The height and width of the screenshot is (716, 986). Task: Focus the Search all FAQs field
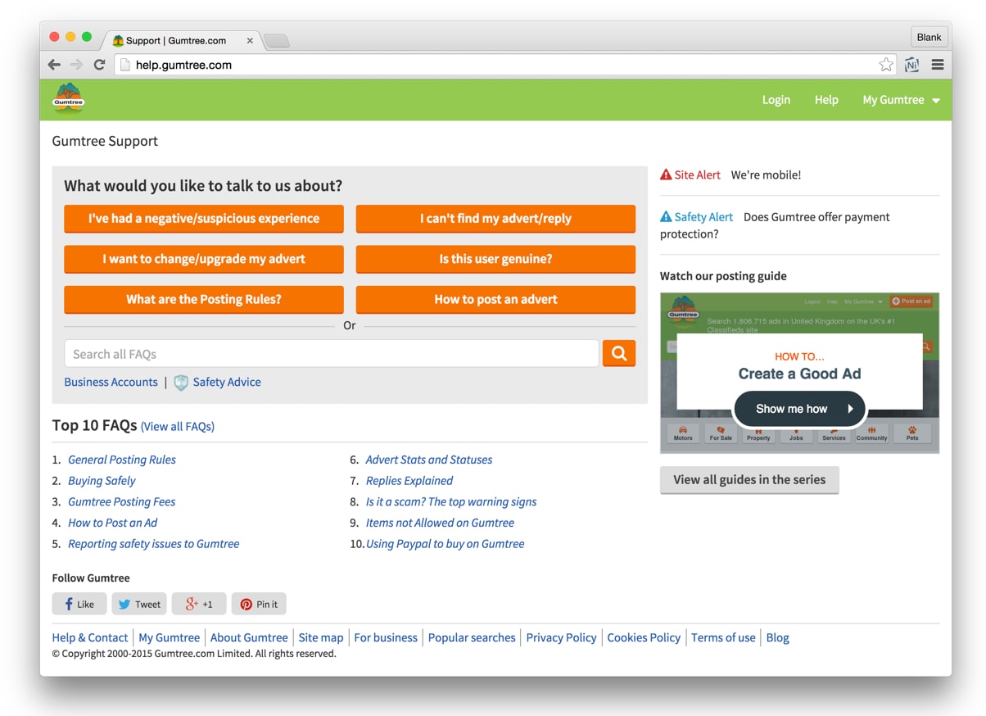point(332,354)
